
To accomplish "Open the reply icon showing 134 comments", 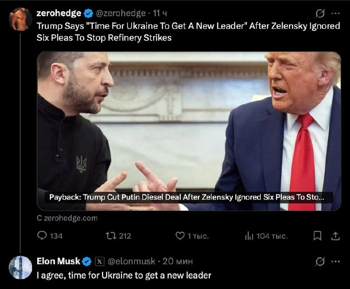I will [42, 236].
